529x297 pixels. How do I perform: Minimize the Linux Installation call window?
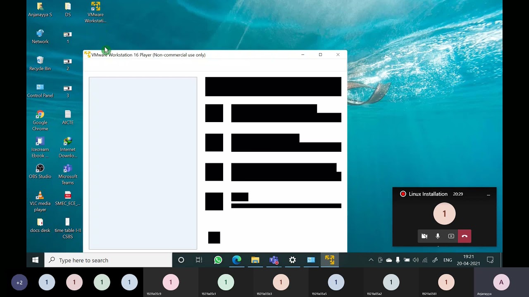488,194
